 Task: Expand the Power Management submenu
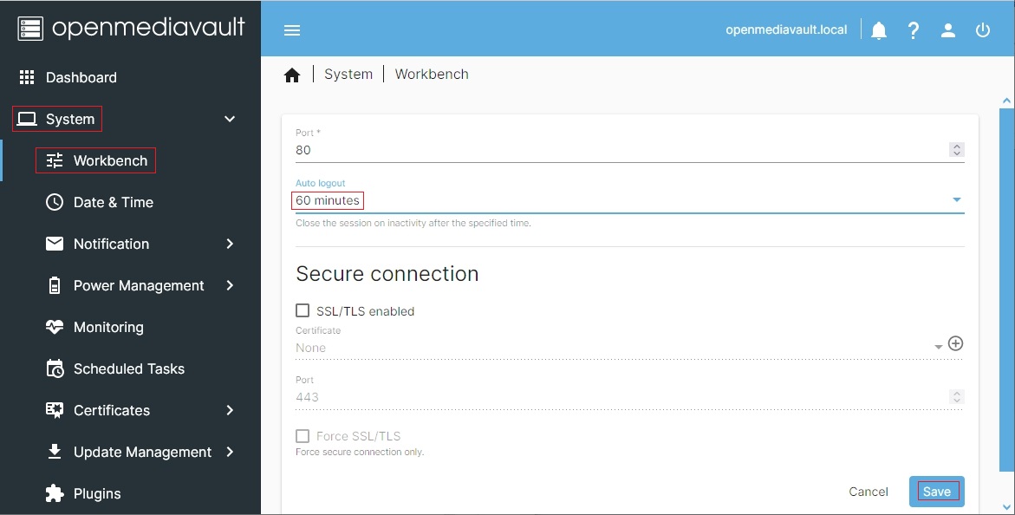pos(230,286)
